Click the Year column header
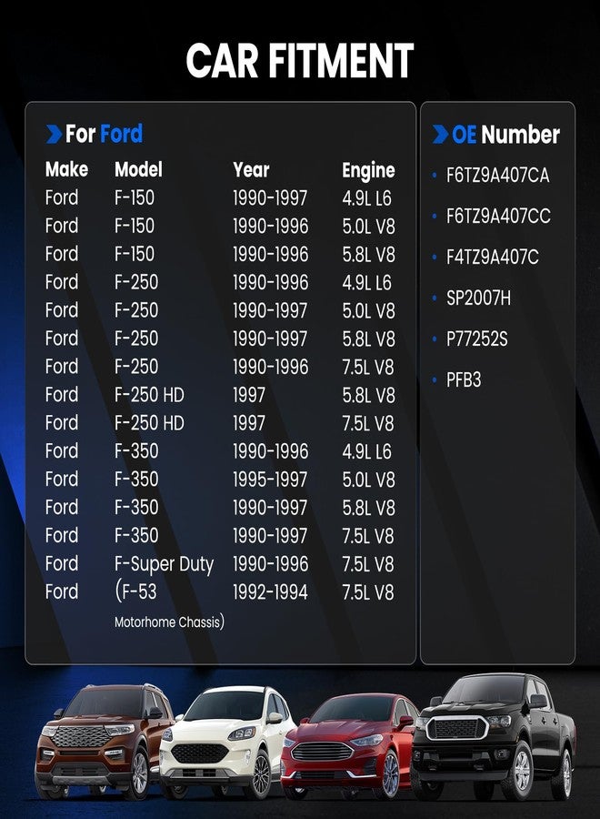 251,169
